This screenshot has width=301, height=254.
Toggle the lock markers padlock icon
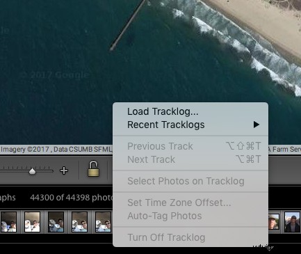point(93,169)
